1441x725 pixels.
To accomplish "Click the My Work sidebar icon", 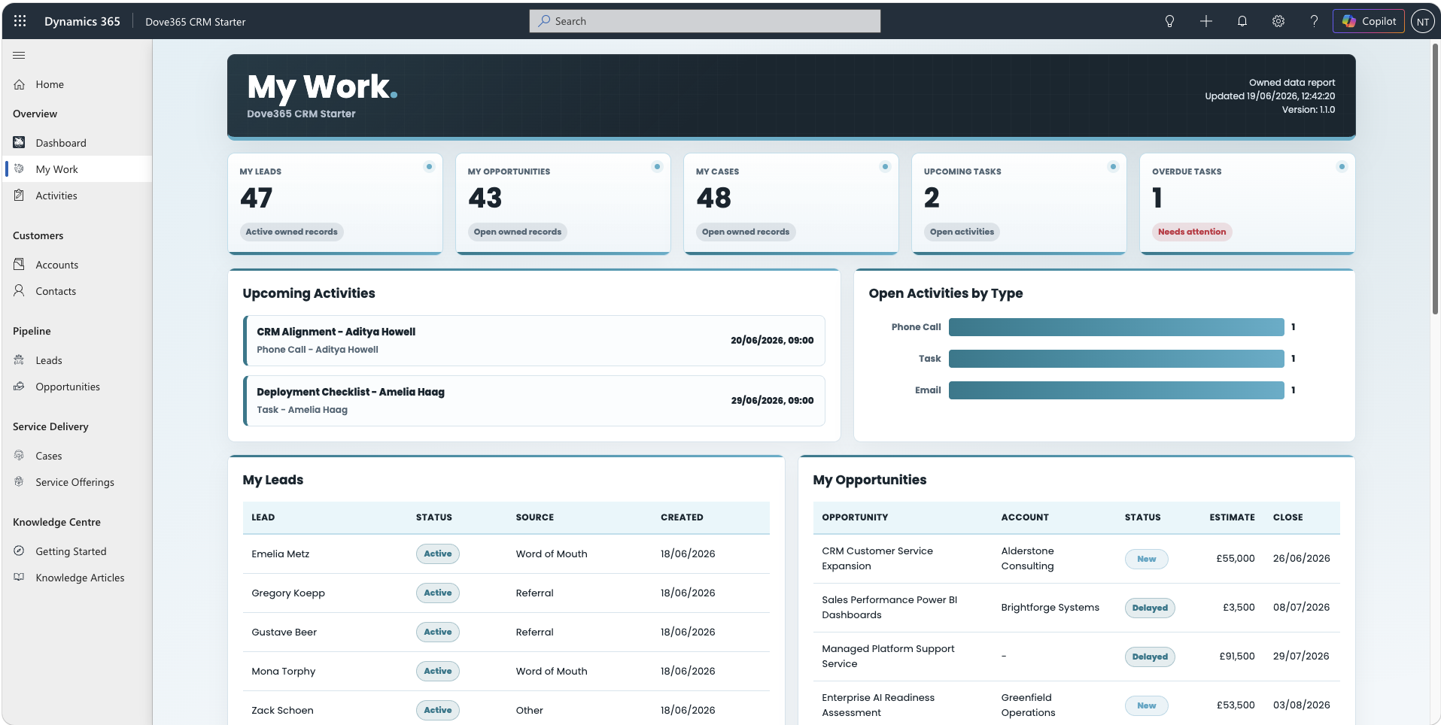I will (20, 168).
